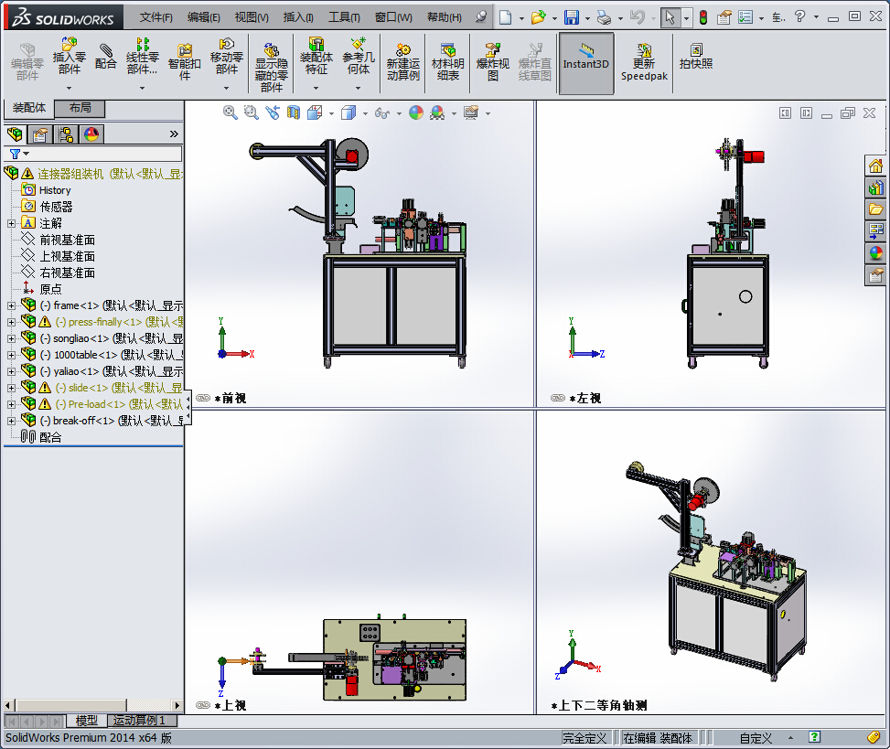Select Move Component (移动零部件) tool
890x749 pixels.
coord(226,56)
